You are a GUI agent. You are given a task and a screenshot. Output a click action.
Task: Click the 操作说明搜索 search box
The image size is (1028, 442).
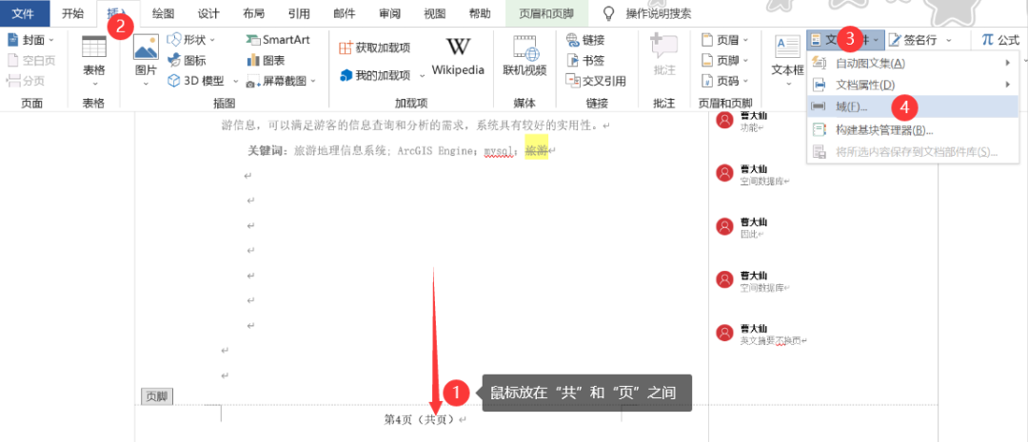[x=658, y=13]
